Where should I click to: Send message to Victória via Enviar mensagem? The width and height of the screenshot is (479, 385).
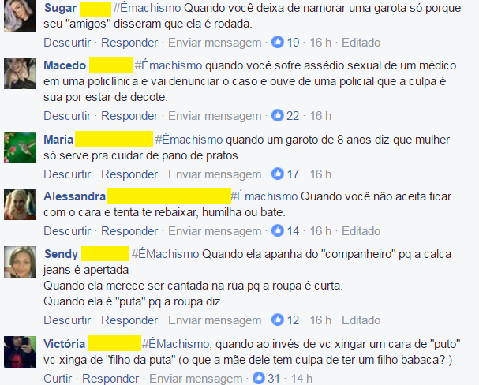pyautogui.click(x=196, y=379)
